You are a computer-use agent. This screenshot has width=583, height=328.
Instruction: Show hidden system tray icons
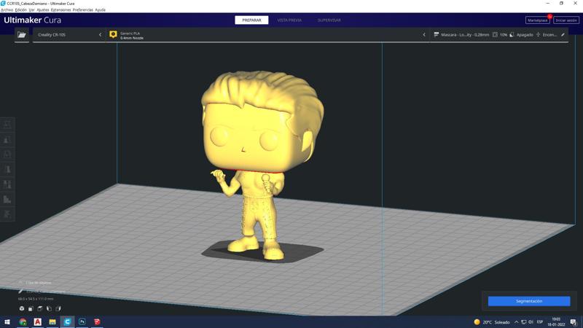point(516,322)
